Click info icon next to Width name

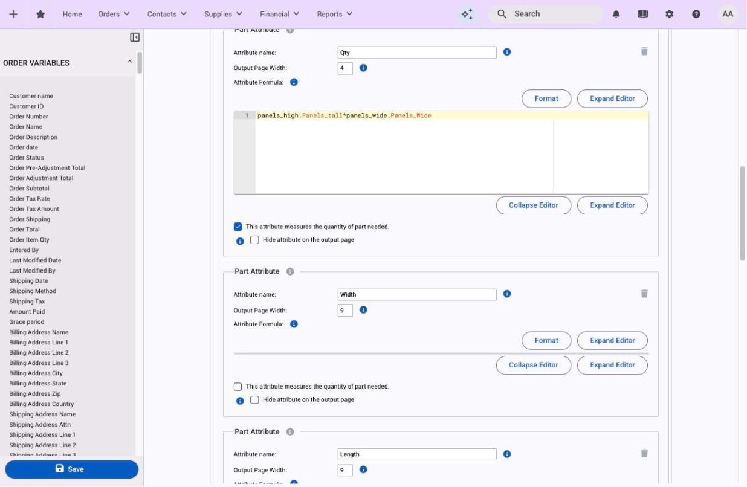click(x=507, y=294)
